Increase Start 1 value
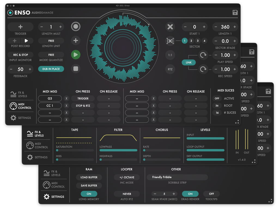 [x=204, y=27]
